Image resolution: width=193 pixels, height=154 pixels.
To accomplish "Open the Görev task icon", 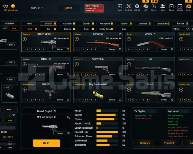I will (171, 6).
